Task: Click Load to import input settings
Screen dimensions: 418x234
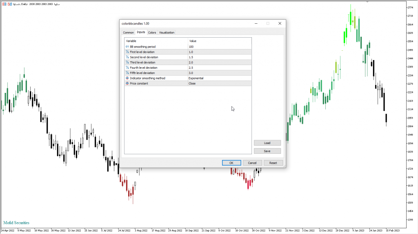Action: click(267, 143)
